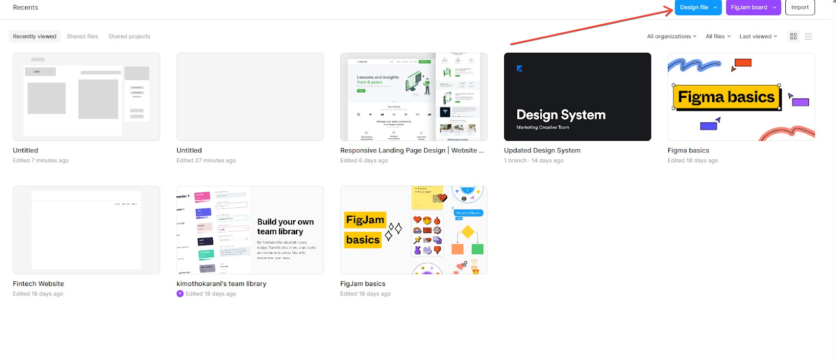This screenshot has height=358, width=836.
Task: Expand FigJam board dropdown arrow
Action: (774, 7)
